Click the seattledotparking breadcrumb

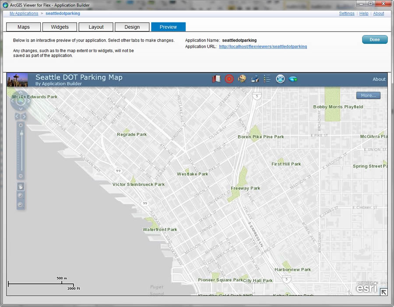(x=63, y=13)
